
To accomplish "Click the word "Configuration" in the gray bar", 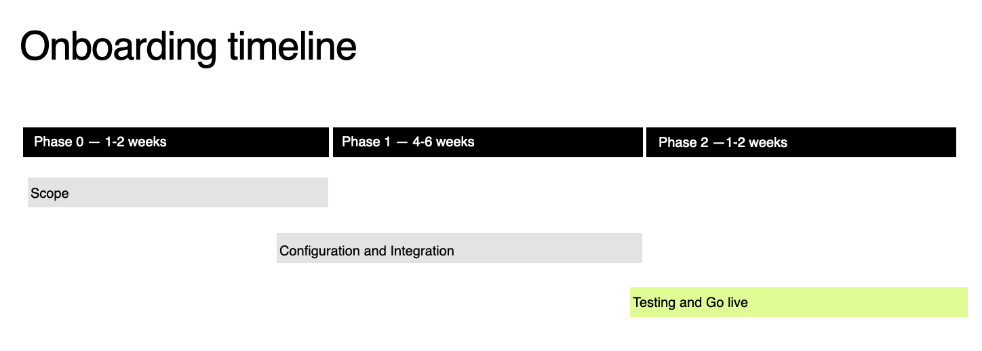I will click(320, 251).
